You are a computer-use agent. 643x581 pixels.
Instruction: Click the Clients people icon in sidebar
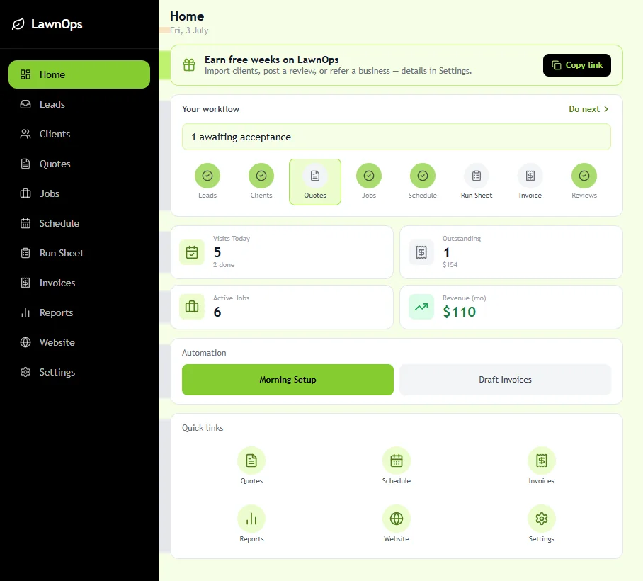coord(25,134)
